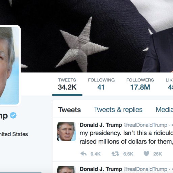View the Followers 17.8M list
Screen dimensions: 173x173
(x=140, y=84)
